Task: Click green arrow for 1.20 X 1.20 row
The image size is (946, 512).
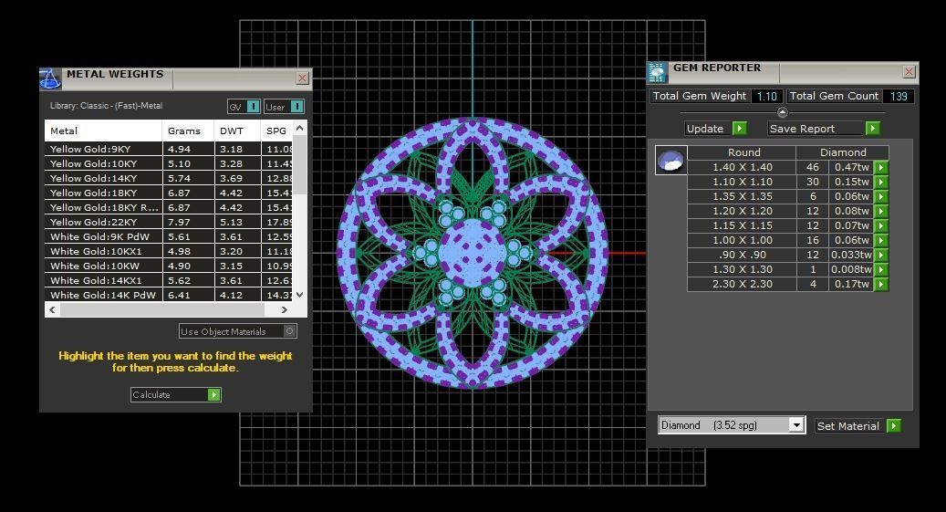Action: (x=881, y=211)
